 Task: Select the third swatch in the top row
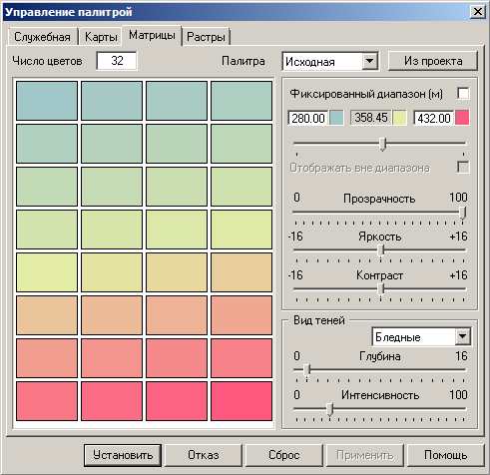point(177,101)
